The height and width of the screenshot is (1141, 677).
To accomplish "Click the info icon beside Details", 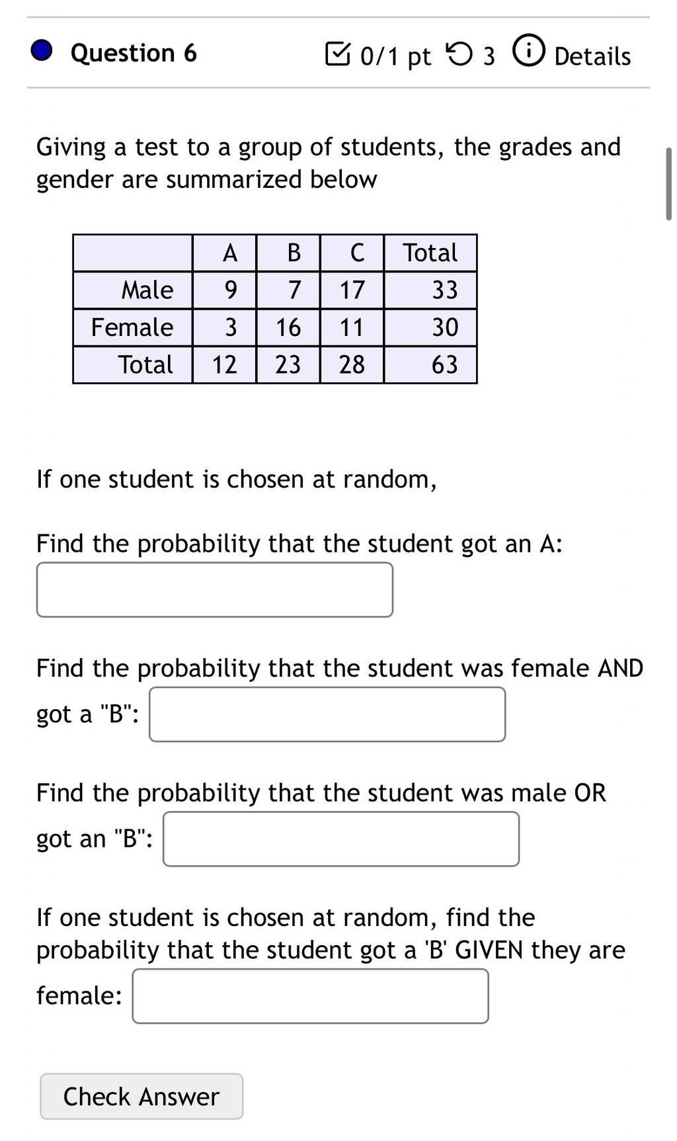I will pos(529,53).
